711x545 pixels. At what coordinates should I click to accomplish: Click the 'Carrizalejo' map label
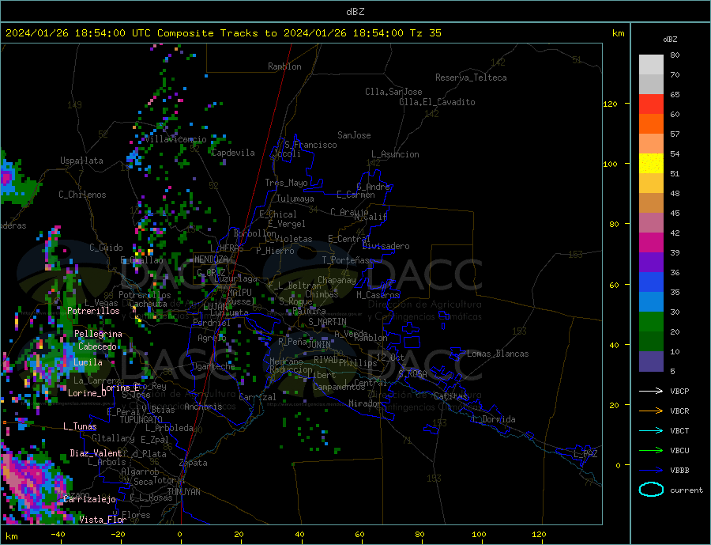point(90,499)
